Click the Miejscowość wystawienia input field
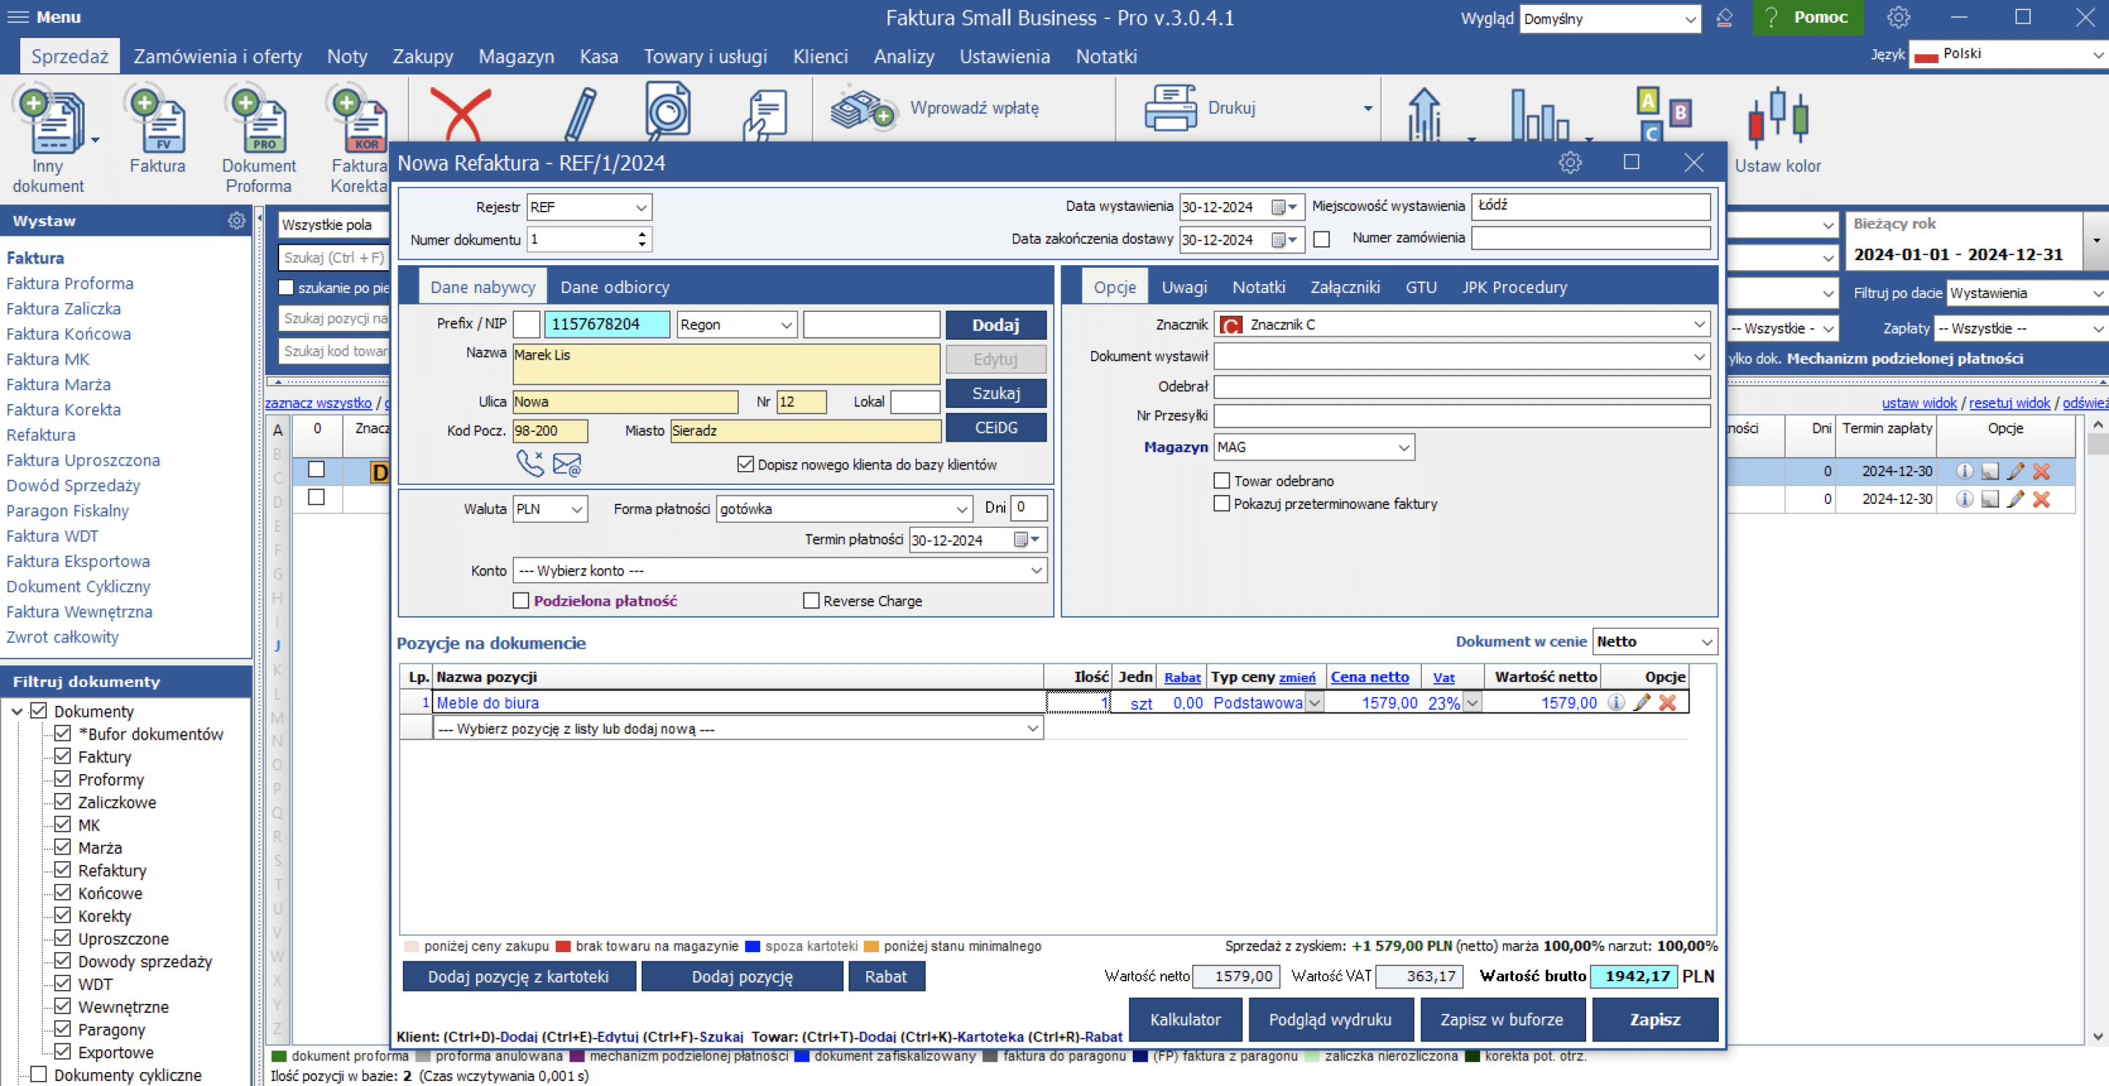2109x1086 pixels. 1590,207
